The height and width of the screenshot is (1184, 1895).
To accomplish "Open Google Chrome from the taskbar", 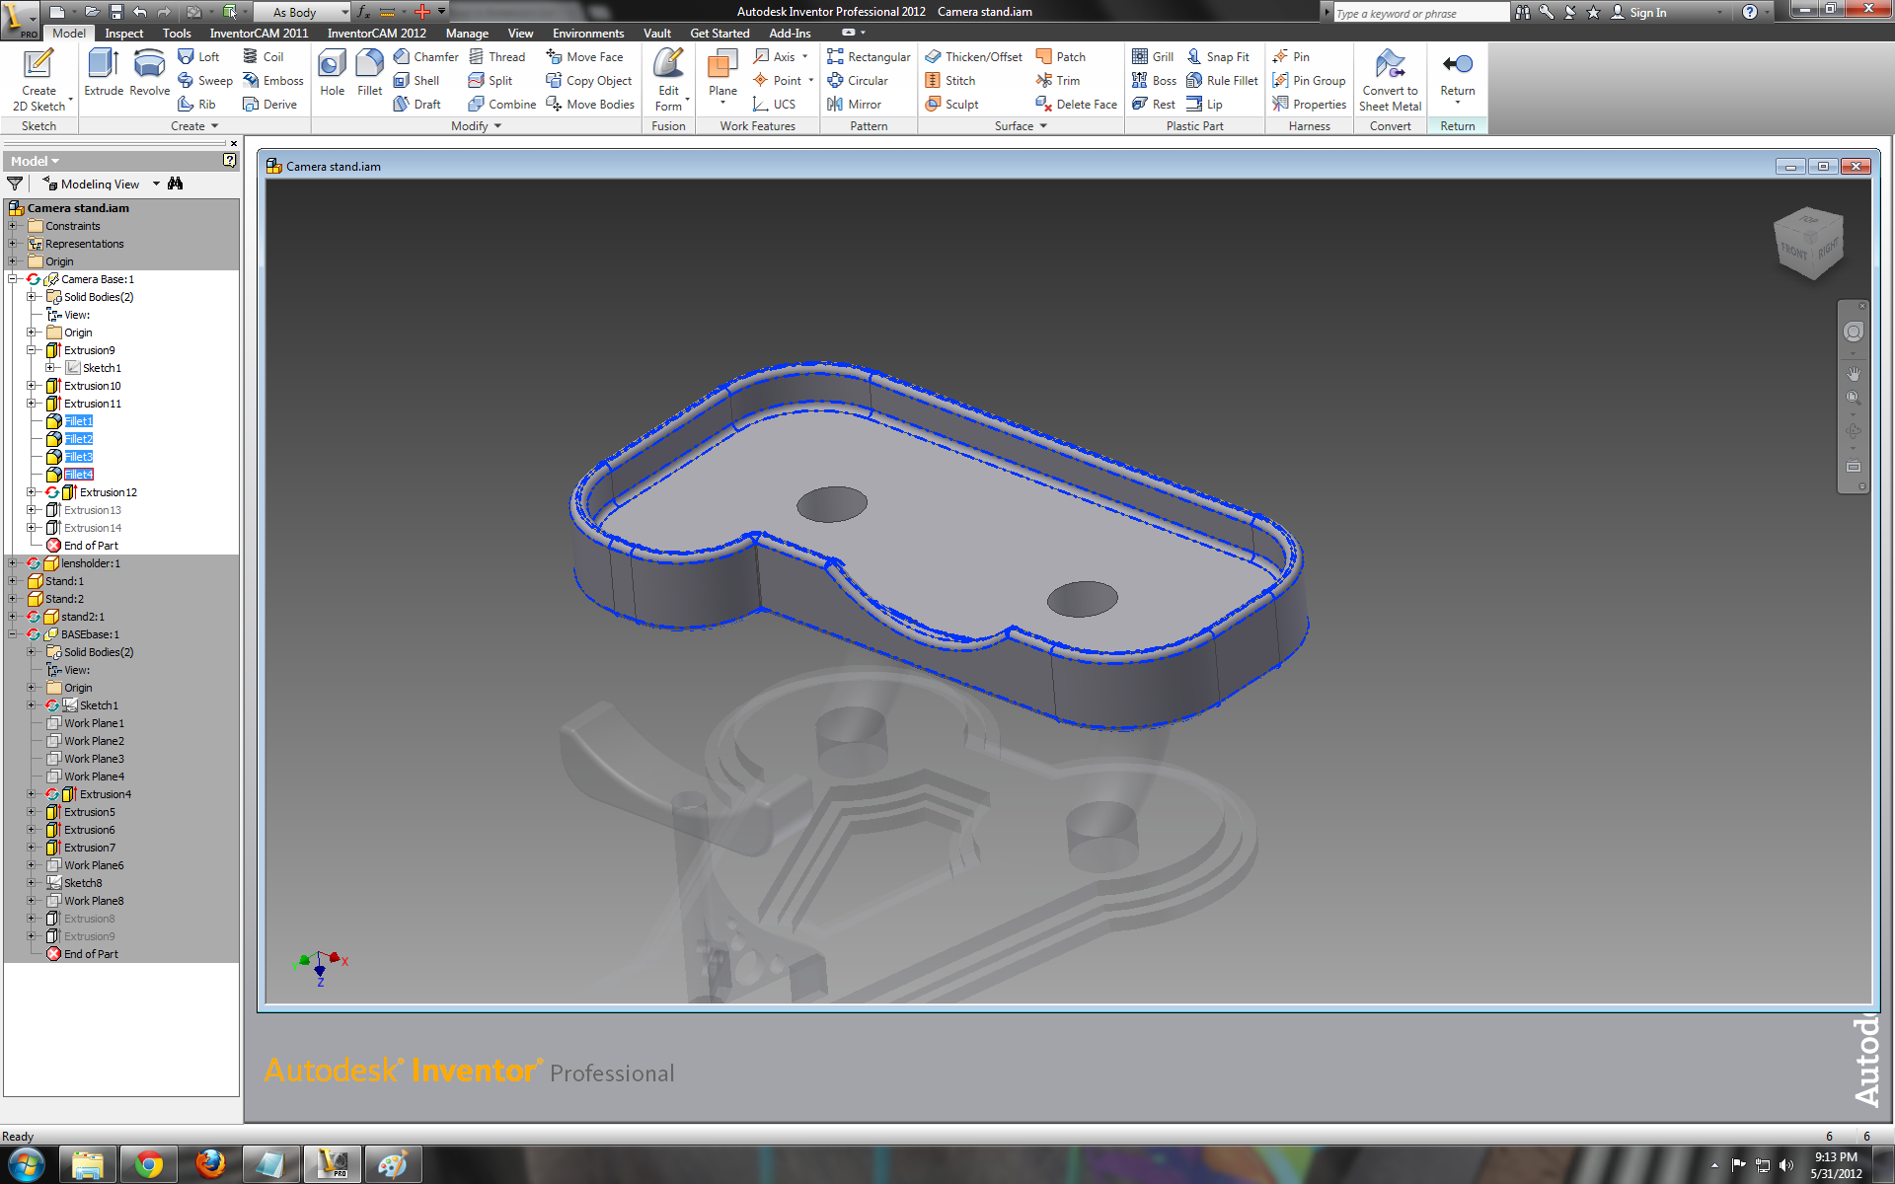I will click(148, 1164).
